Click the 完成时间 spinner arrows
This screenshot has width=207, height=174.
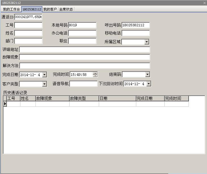(x=95, y=74)
